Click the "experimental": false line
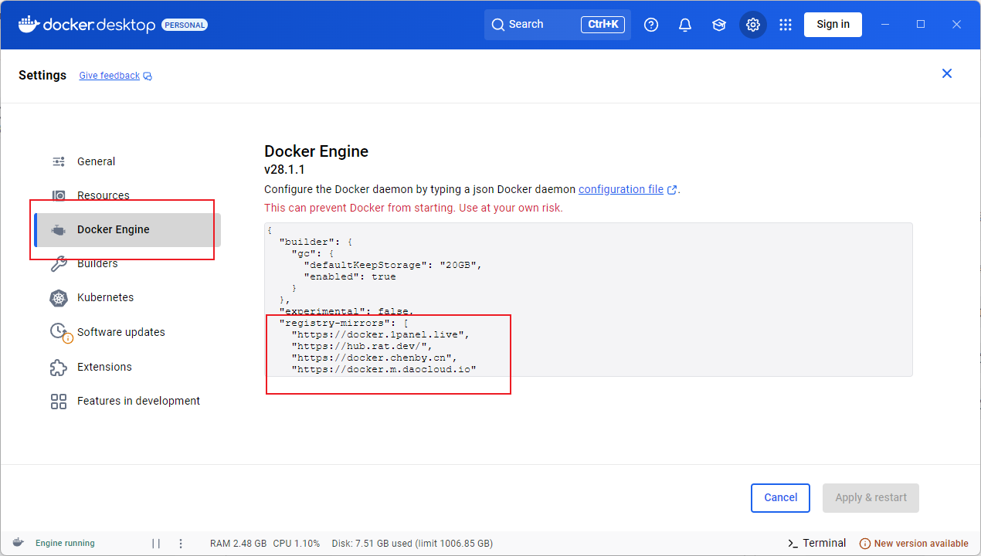Viewport: 981px width, 556px height. click(x=346, y=311)
